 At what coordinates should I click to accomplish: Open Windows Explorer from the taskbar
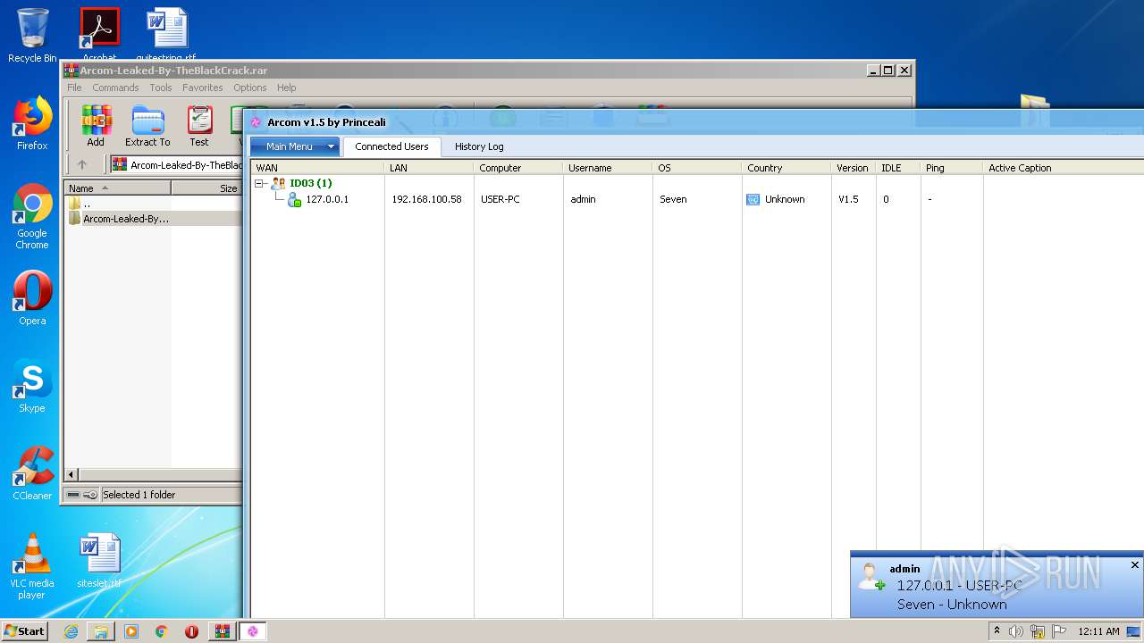pyautogui.click(x=101, y=631)
